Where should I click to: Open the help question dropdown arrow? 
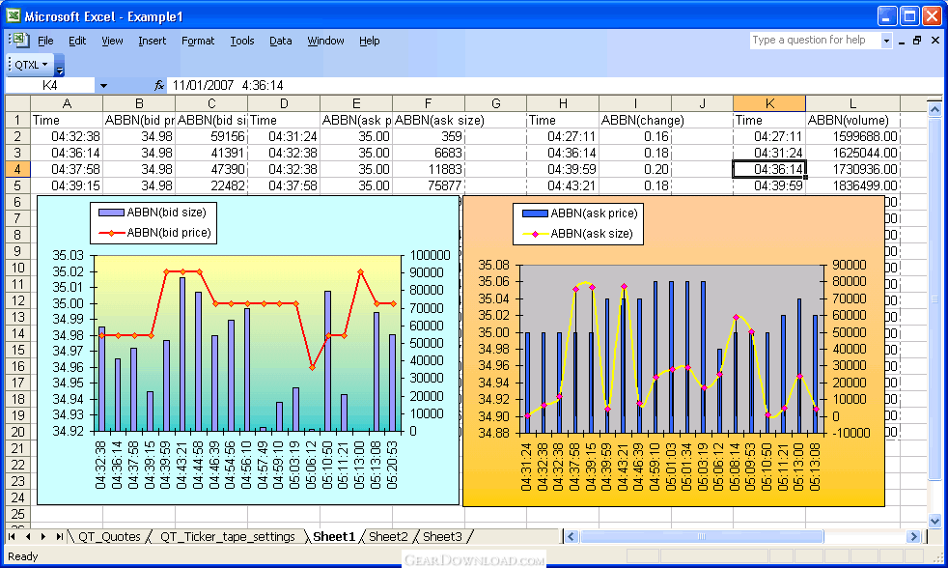(x=886, y=41)
